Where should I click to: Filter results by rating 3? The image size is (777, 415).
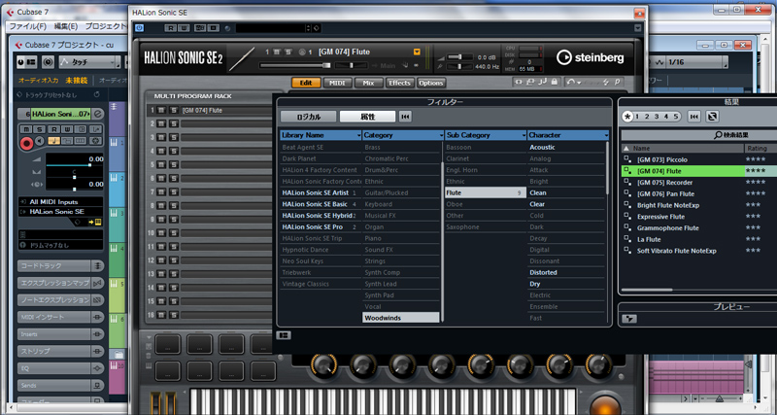657,117
